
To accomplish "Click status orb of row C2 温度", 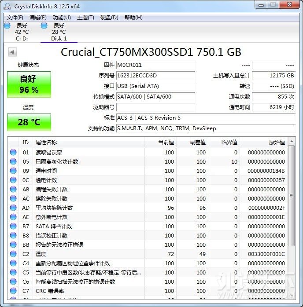I will pos(13,254).
